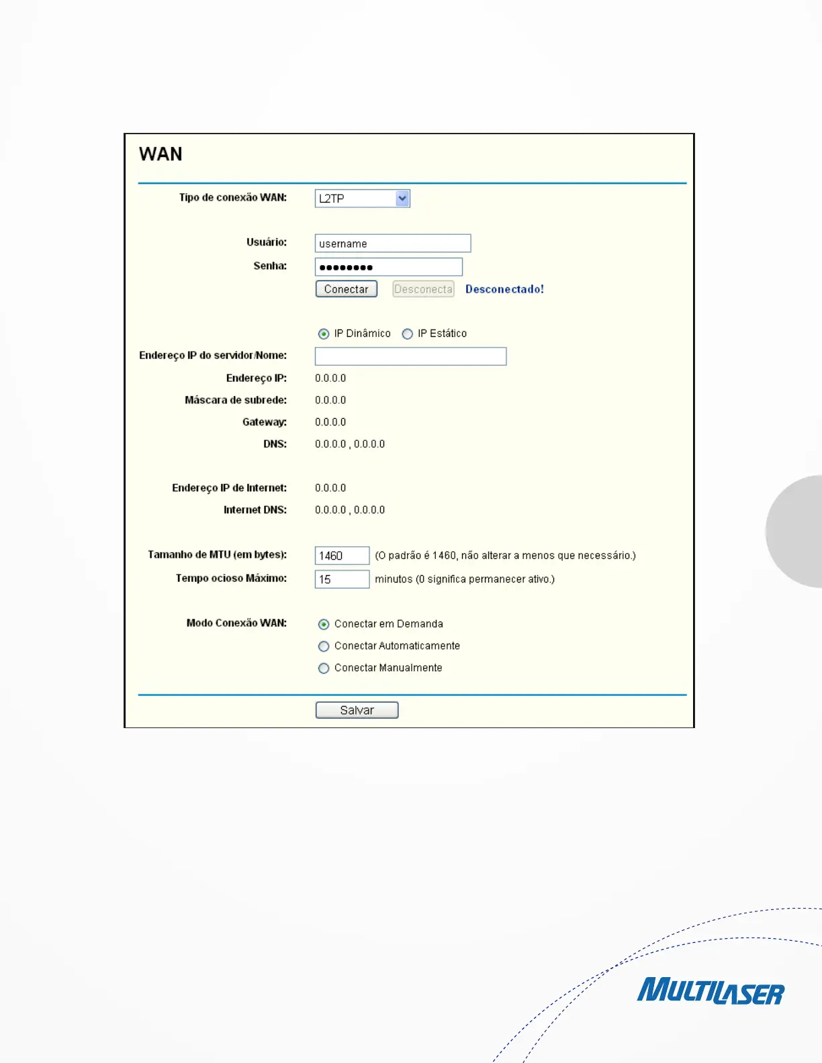Click the greyed-out Desconectar button

click(423, 289)
